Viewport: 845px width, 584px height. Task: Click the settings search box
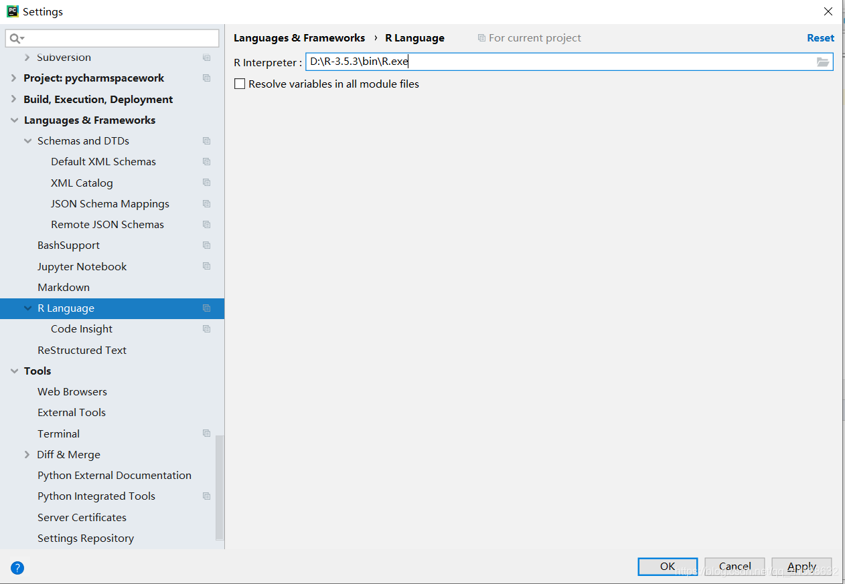pyautogui.click(x=112, y=38)
